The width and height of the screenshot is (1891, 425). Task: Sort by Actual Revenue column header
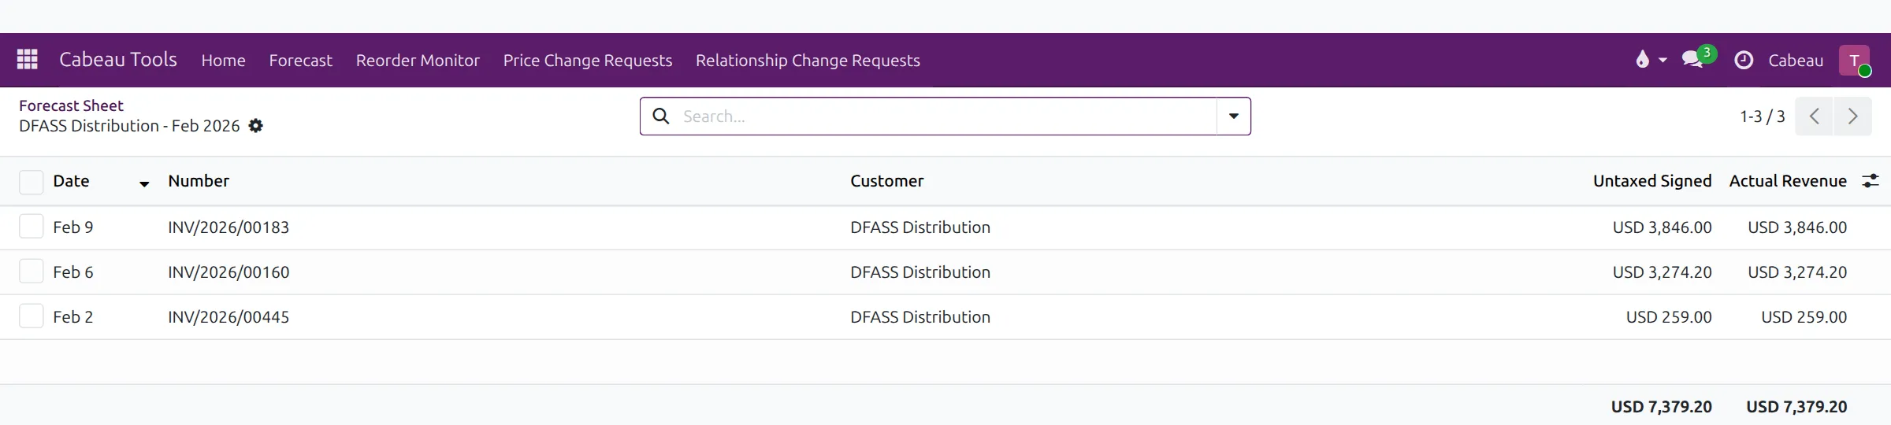point(1788,181)
